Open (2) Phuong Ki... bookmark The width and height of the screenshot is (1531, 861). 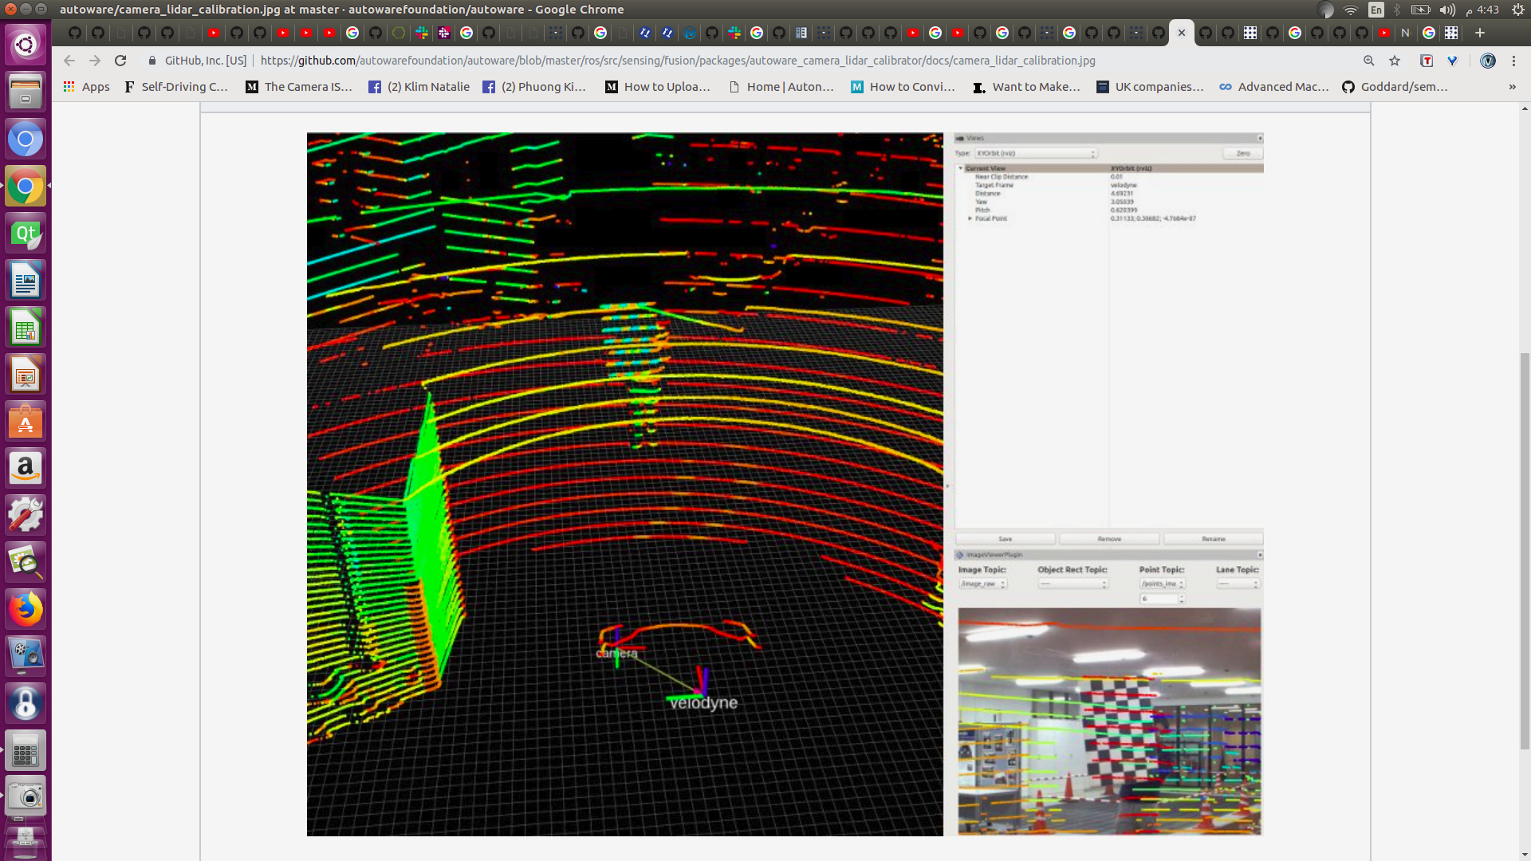[534, 87]
